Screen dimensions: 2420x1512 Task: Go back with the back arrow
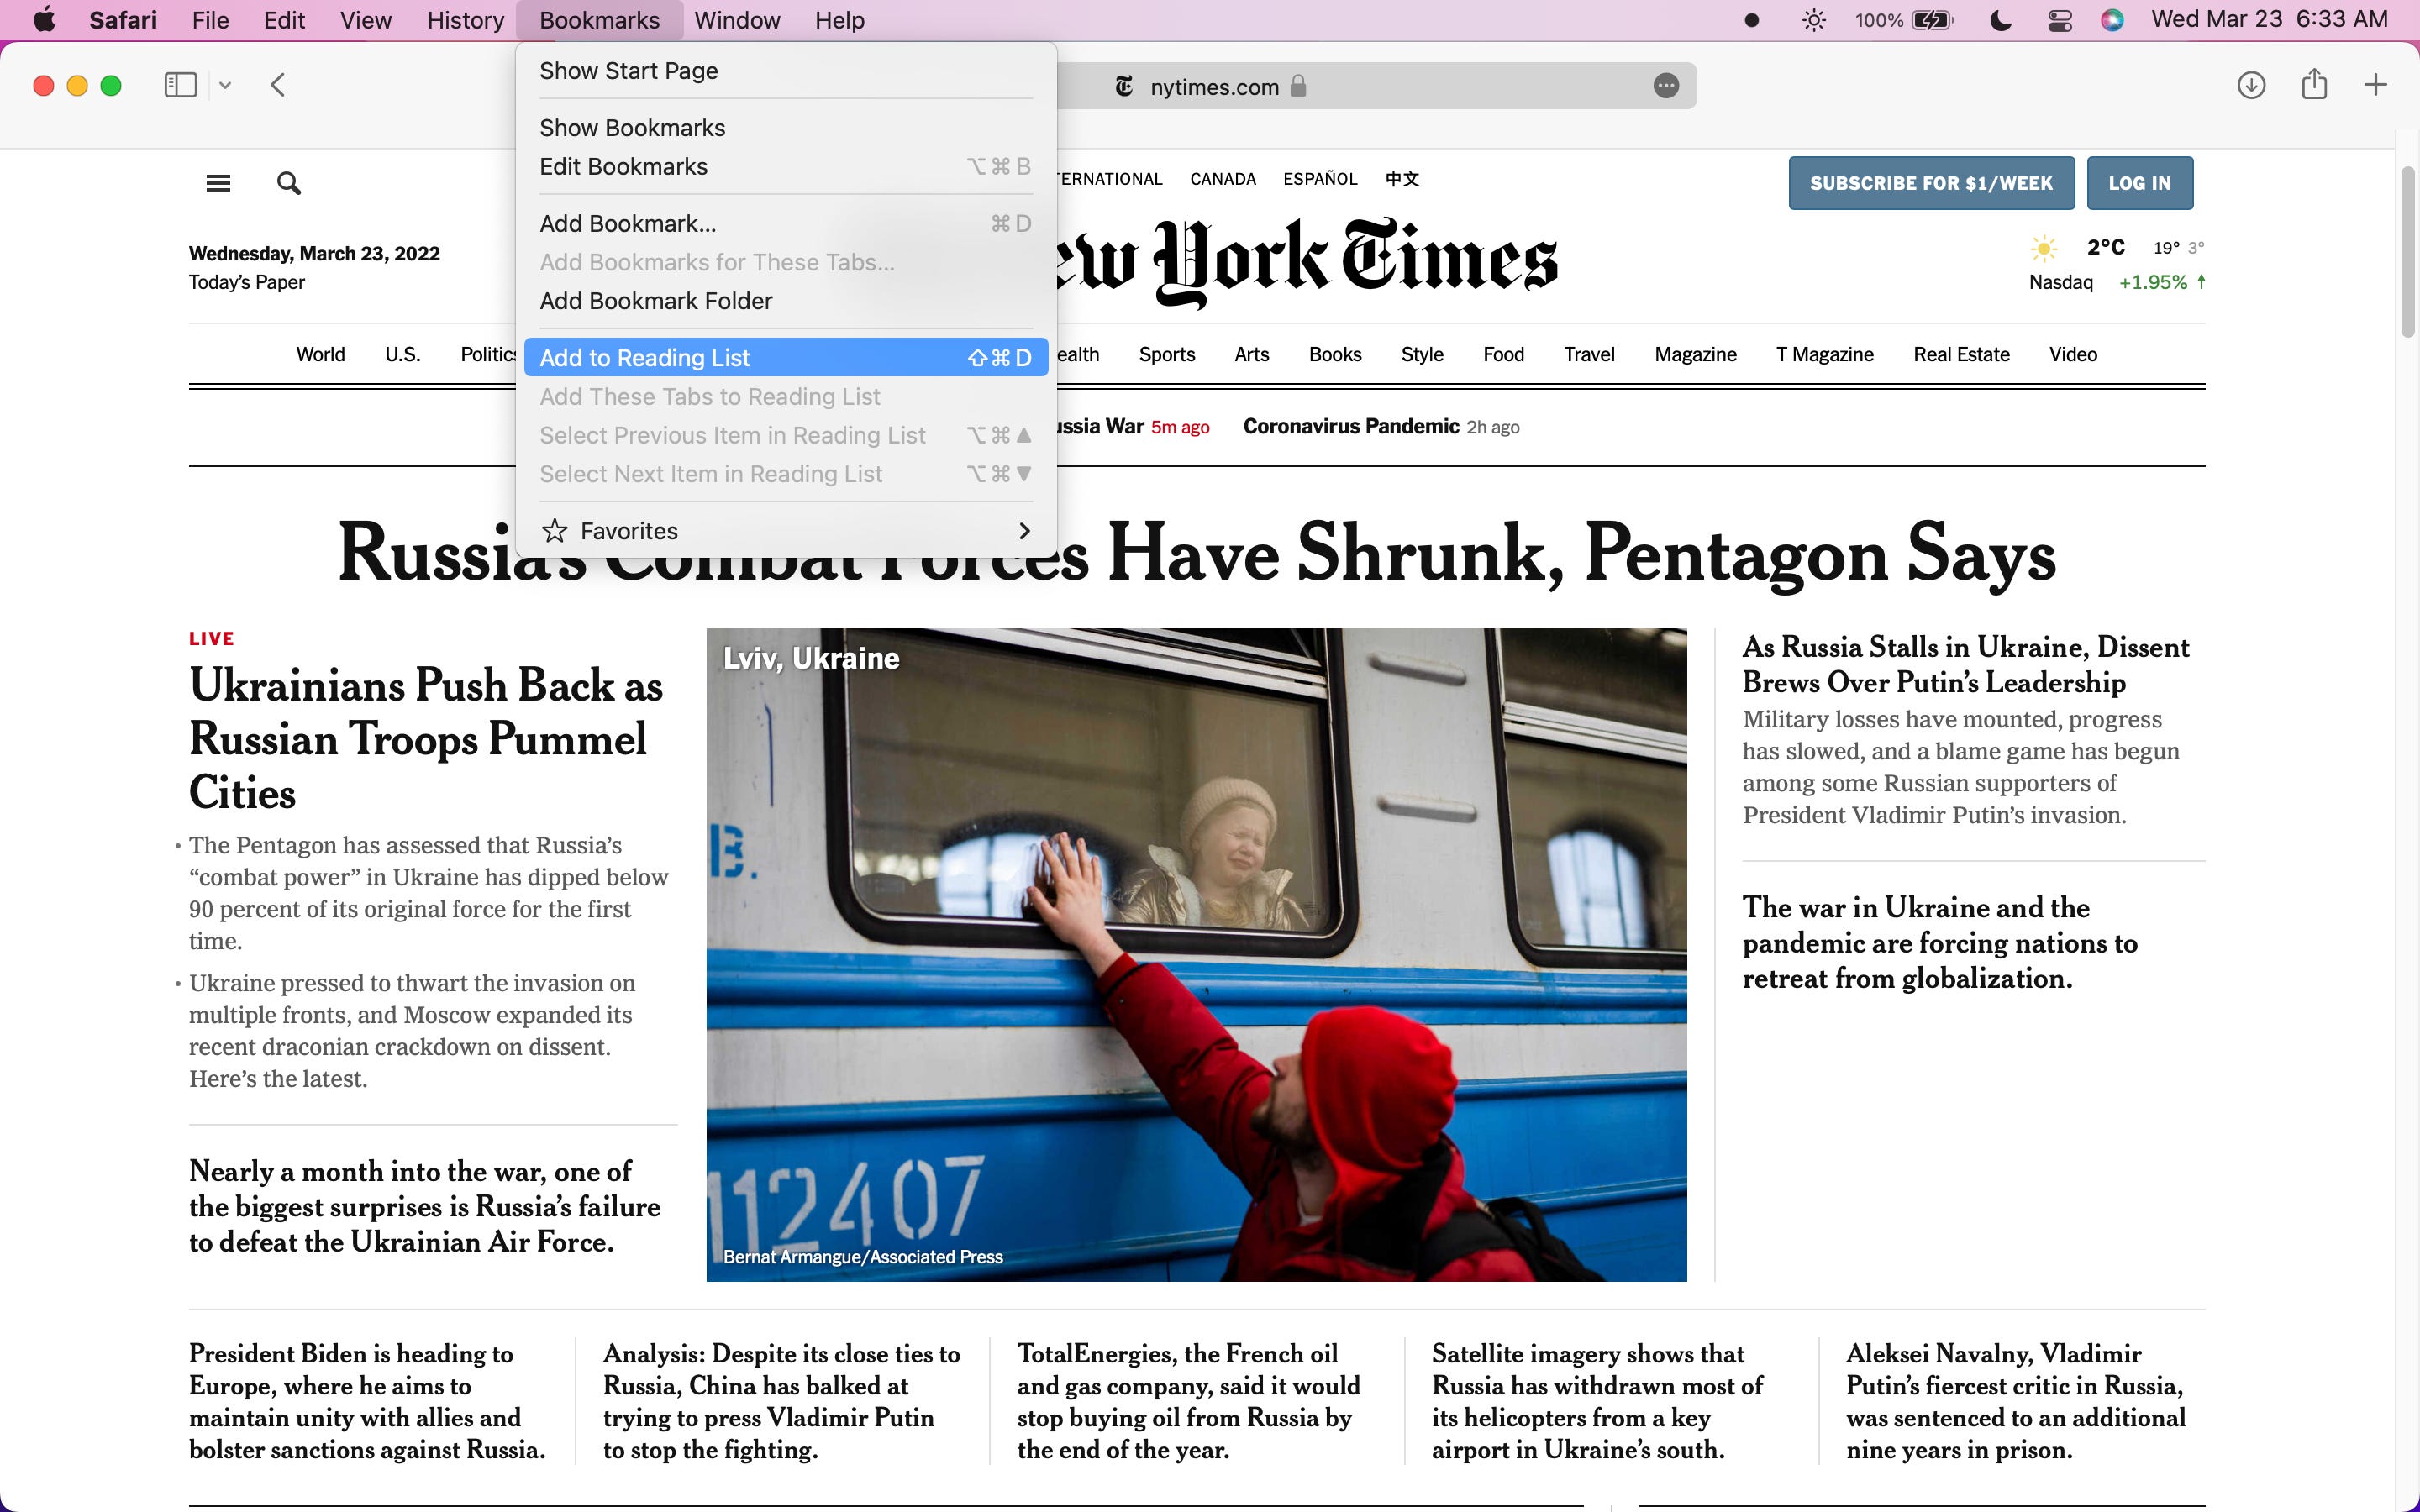click(278, 85)
